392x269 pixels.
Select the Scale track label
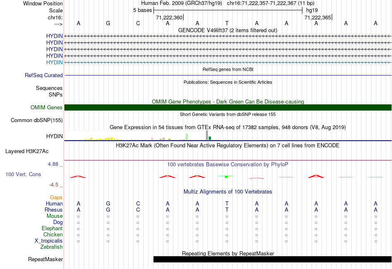coord(56,10)
